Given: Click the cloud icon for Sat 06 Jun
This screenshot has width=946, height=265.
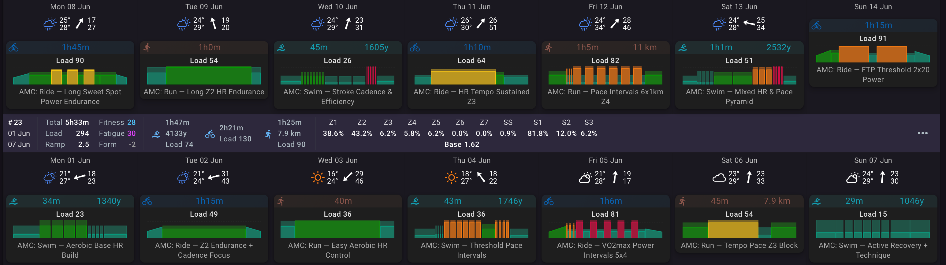Looking at the screenshot, I should click(x=719, y=178).
